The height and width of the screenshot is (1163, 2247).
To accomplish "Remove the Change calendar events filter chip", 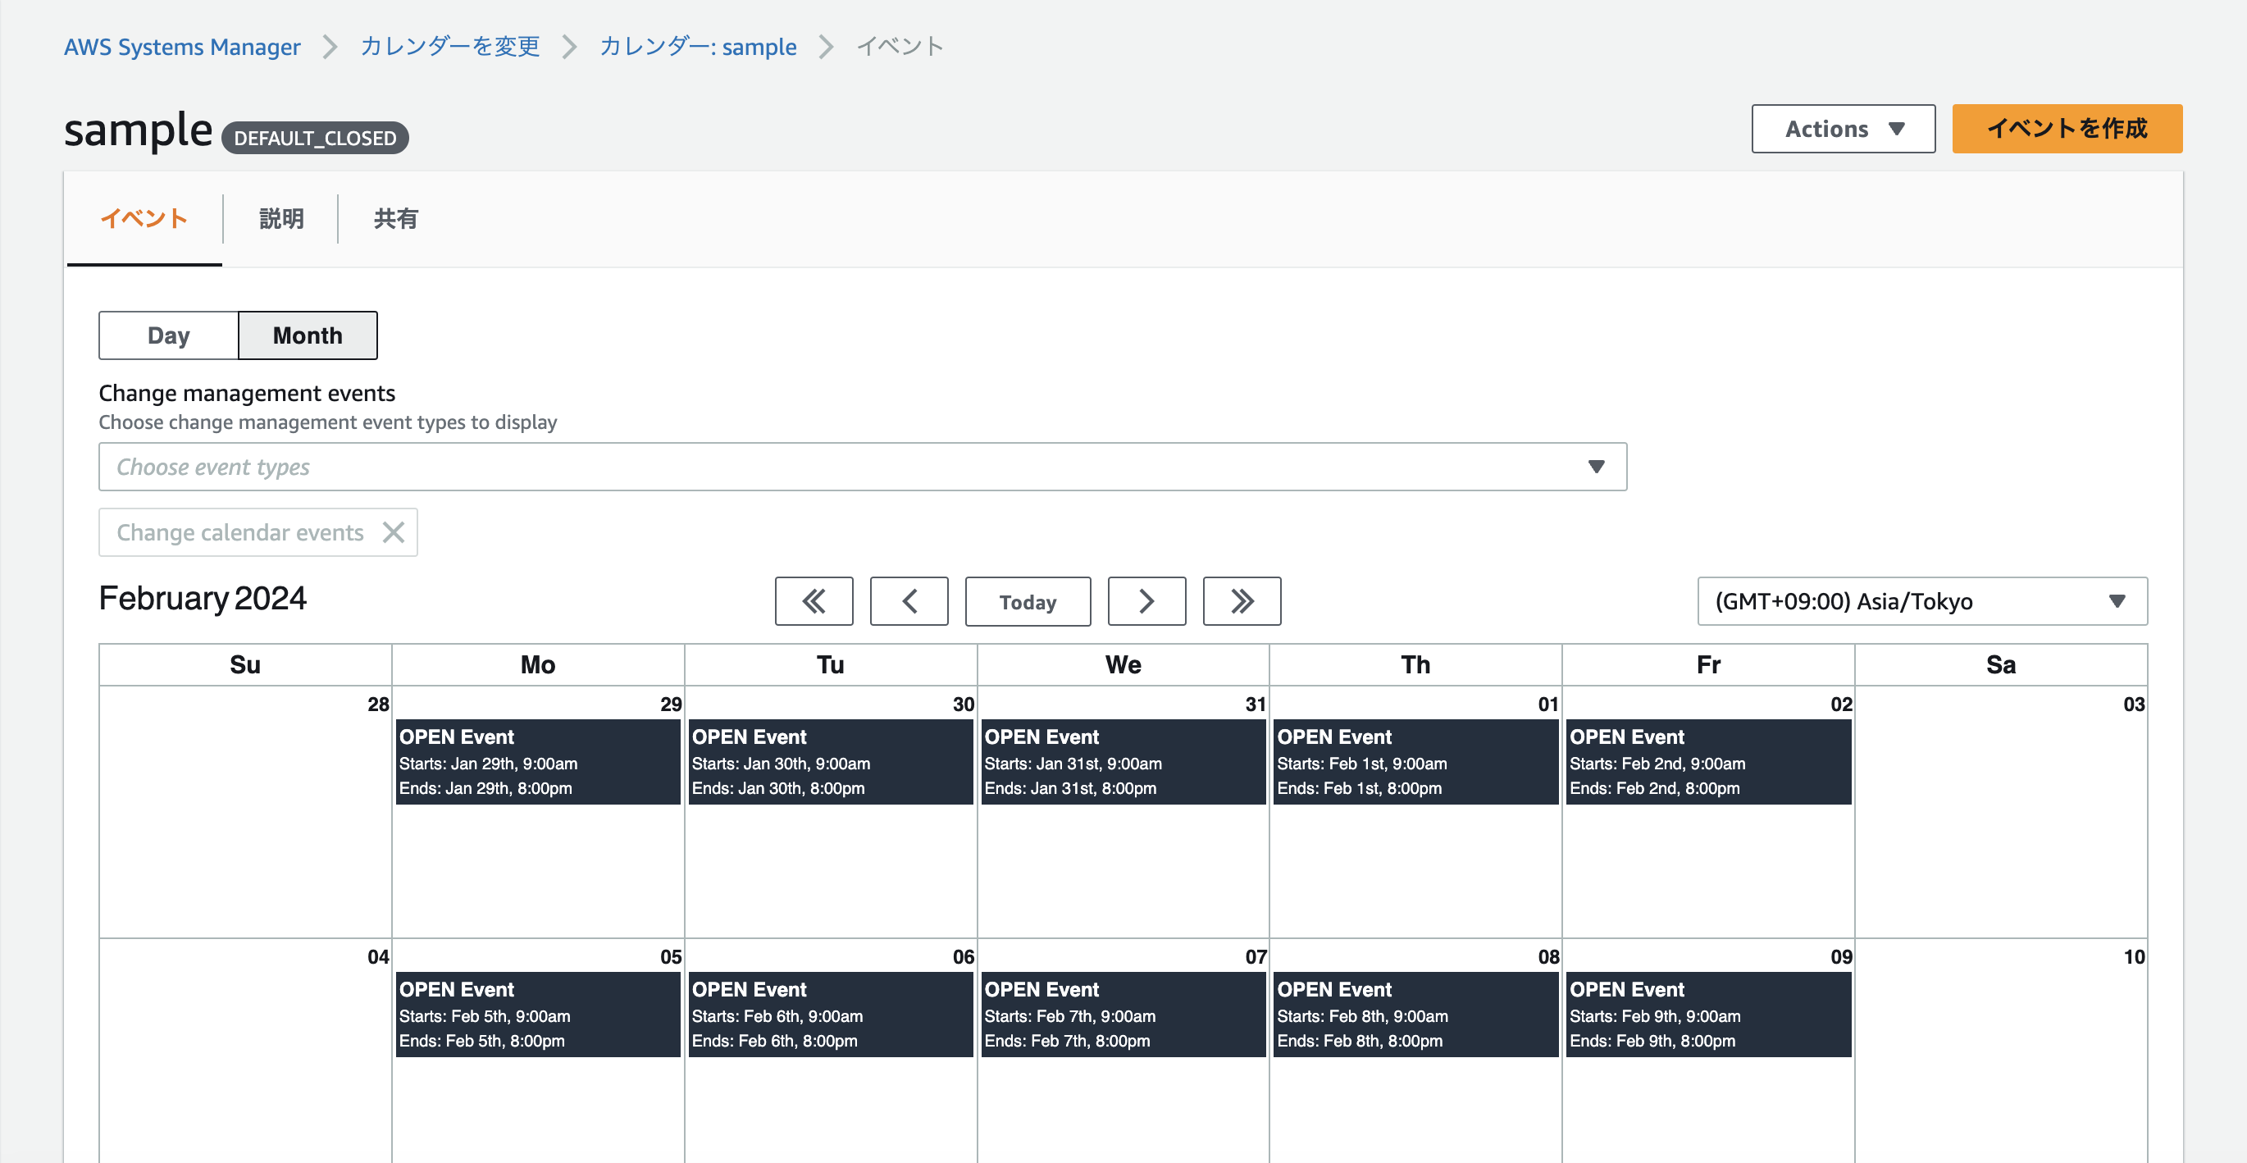I will pos(394,532).
